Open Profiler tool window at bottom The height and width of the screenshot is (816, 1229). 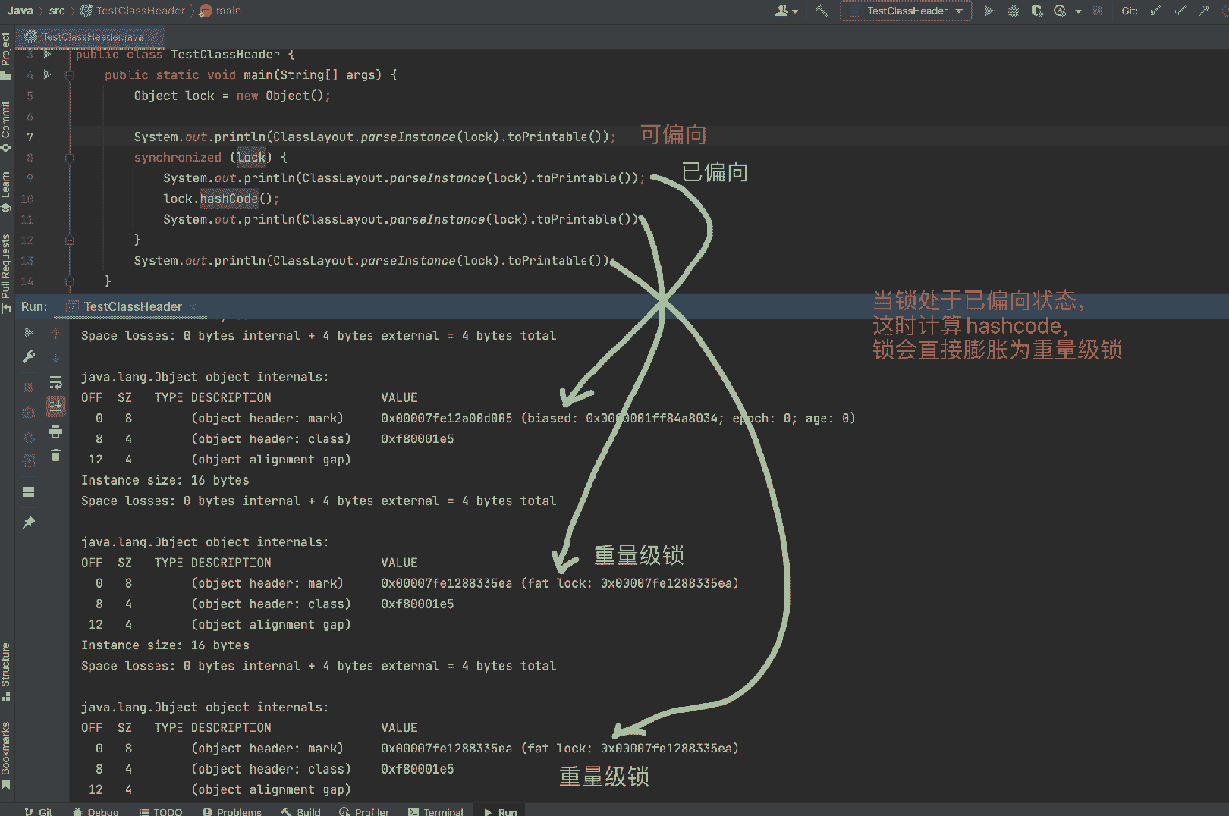[364, 811]
